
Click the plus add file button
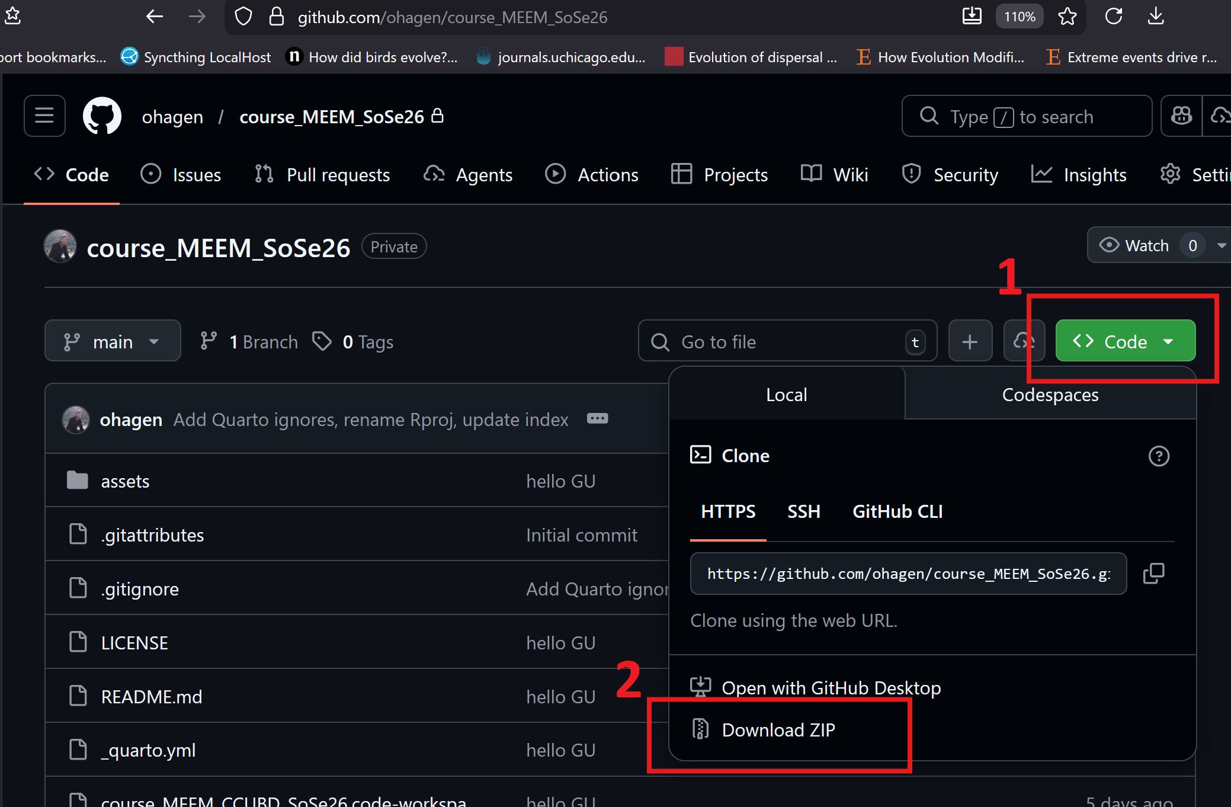click(x=970, y=341)
